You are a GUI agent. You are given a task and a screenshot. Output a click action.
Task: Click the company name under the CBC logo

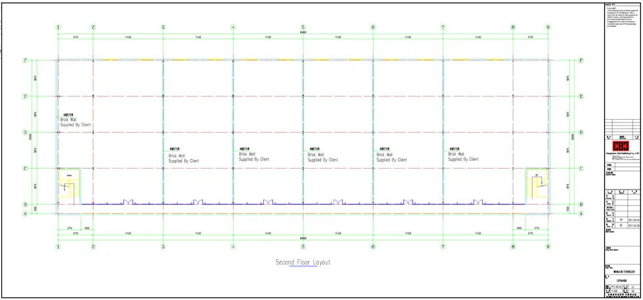click(620, 155)
